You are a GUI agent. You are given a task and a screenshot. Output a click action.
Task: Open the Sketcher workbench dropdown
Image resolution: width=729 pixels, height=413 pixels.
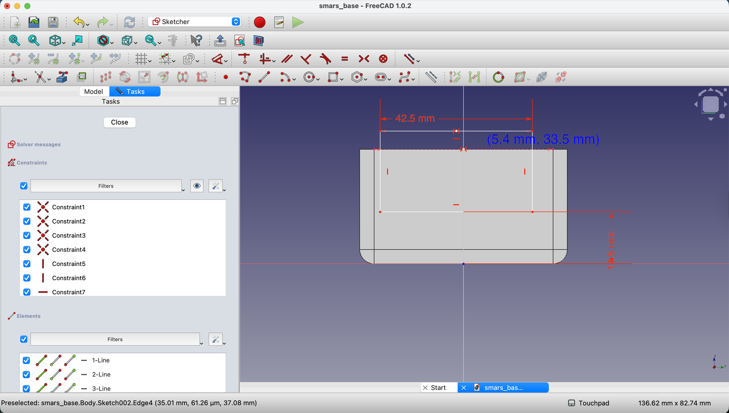[194, 22]
